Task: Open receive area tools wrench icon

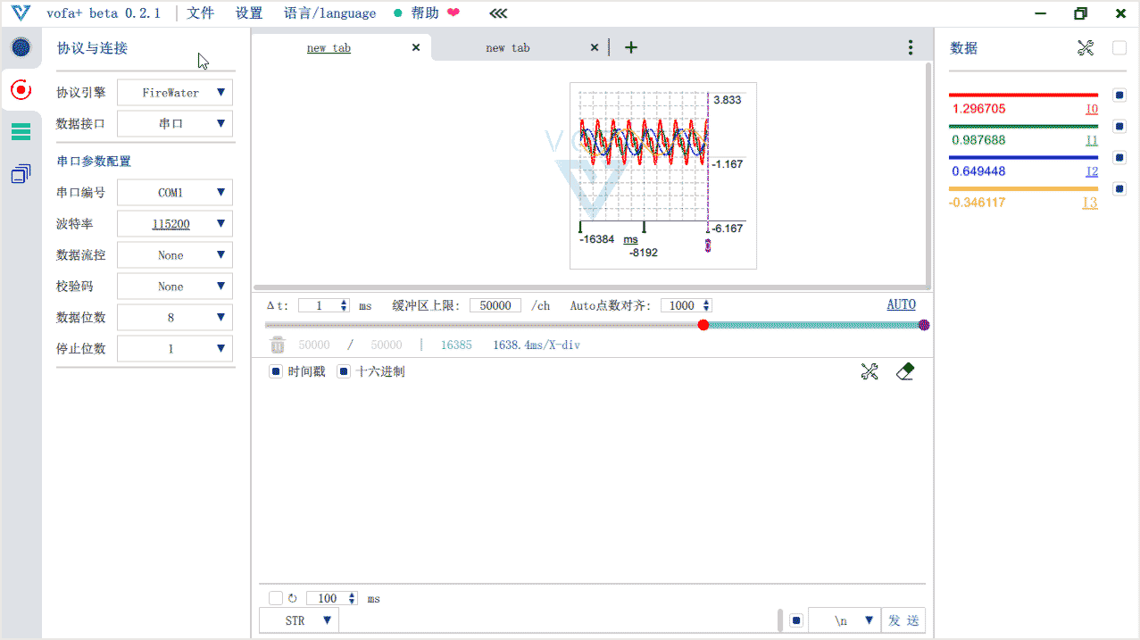Action: [870, 371]
